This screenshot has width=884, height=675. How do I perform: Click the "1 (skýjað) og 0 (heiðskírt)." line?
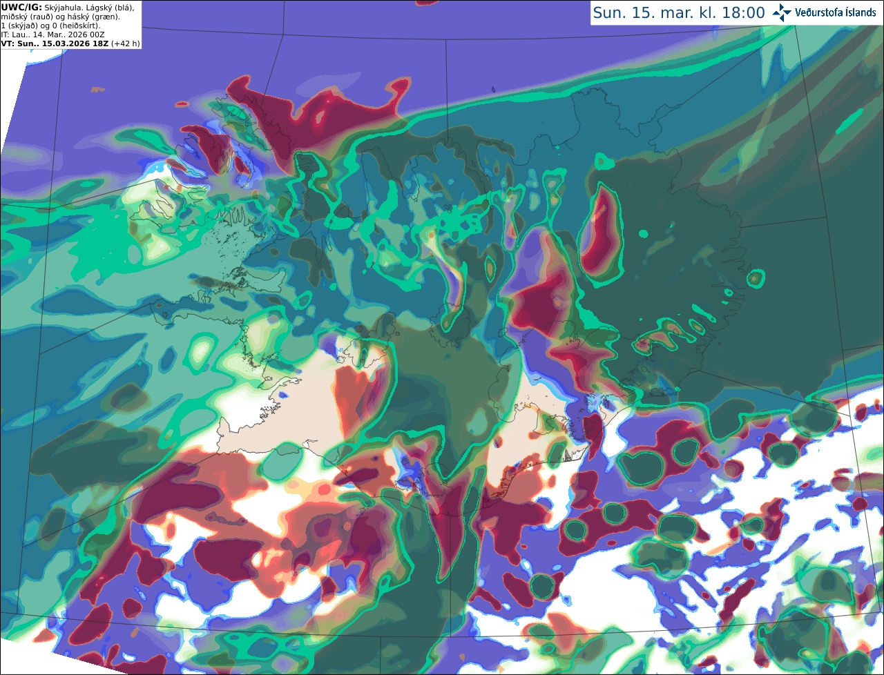click(50, 26)
